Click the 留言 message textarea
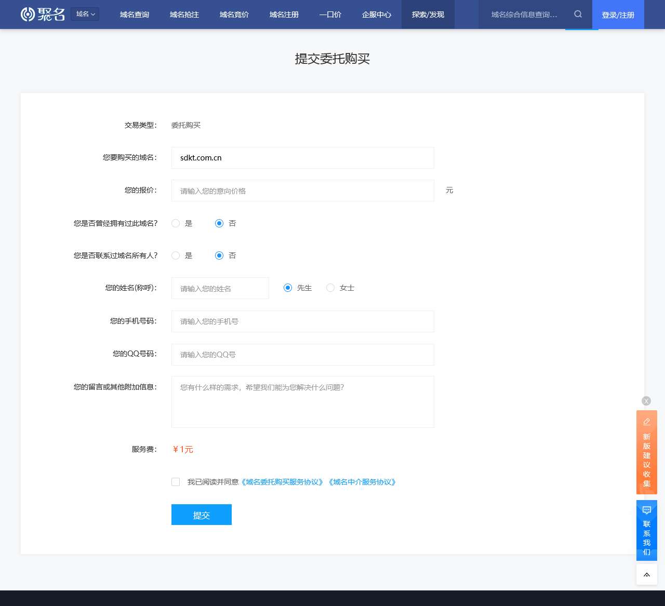The width and height of the screenshot is (665, 606). tap(302, 402)
